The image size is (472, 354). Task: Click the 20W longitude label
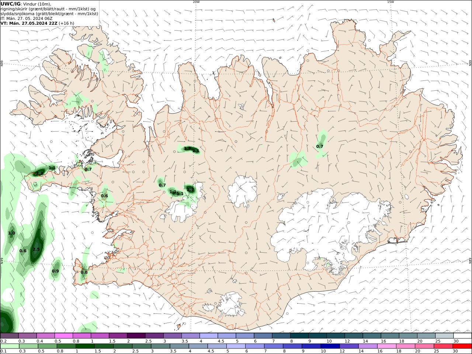pyautogui.click(x=196, y=2)
